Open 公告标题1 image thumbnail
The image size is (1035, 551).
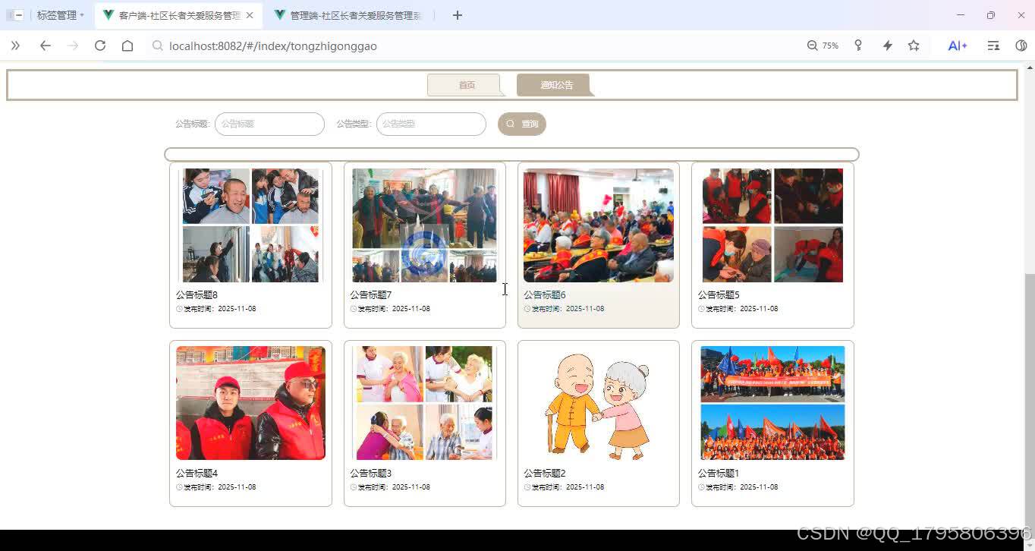point(772,403)
